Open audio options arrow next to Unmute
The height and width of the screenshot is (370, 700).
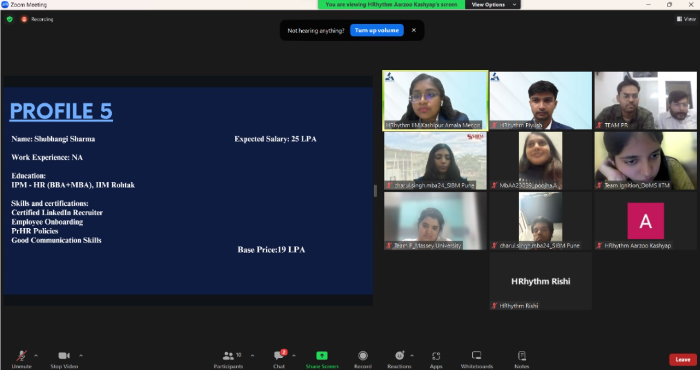36,356
